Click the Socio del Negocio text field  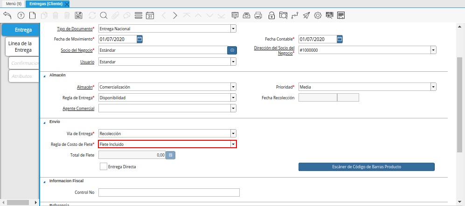pyautogui.click(x=163, y=50)
